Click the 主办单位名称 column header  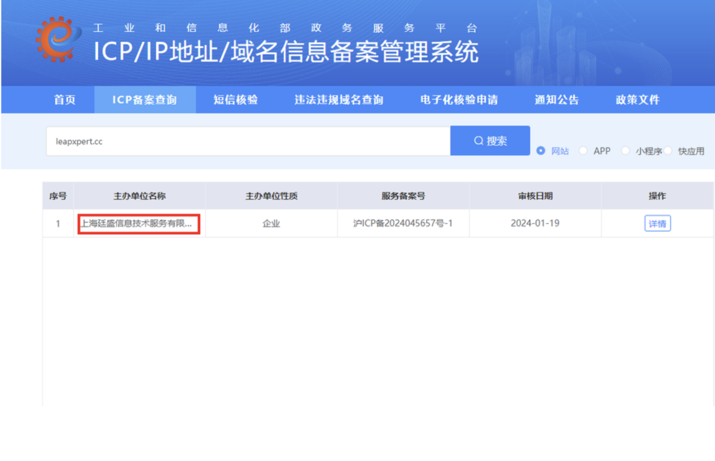(x=139, y=196)
